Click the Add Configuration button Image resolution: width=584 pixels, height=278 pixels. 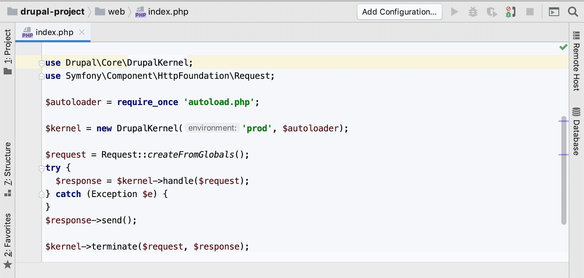[399, 12]
